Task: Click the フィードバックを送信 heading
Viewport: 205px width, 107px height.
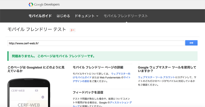Action: pos(88,92)
